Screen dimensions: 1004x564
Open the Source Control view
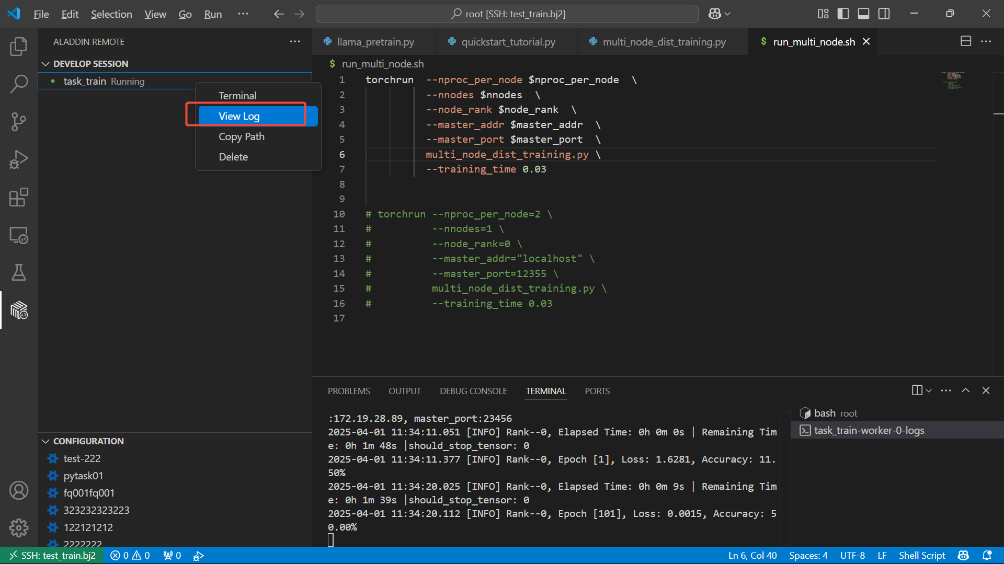pos(19,121)
